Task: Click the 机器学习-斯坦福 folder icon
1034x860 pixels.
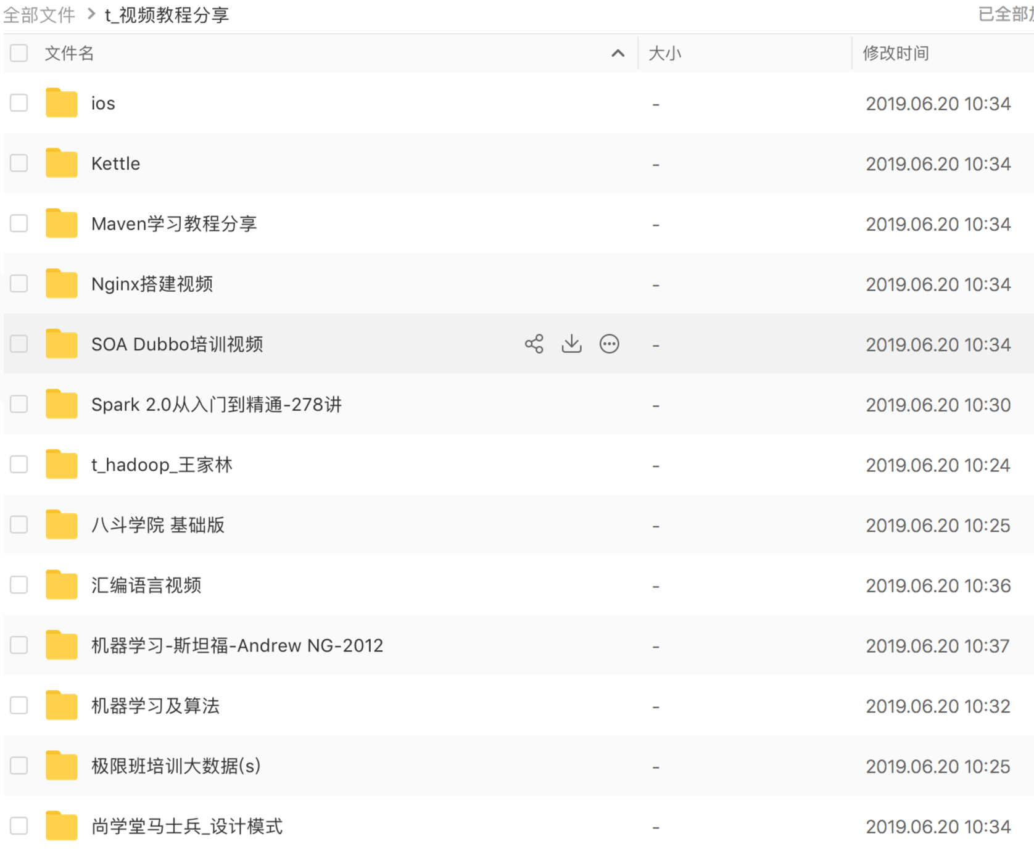Action: (x=62, y=645)
